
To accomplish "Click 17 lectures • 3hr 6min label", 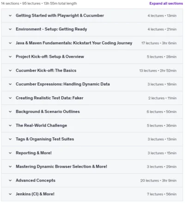I will tap(159, 43).
